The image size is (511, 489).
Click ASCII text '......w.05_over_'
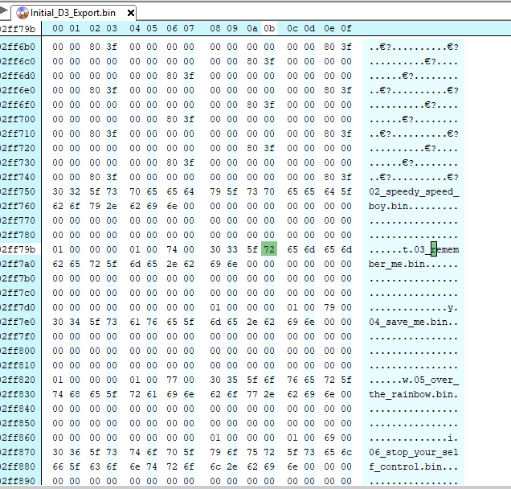pos(414,380)
